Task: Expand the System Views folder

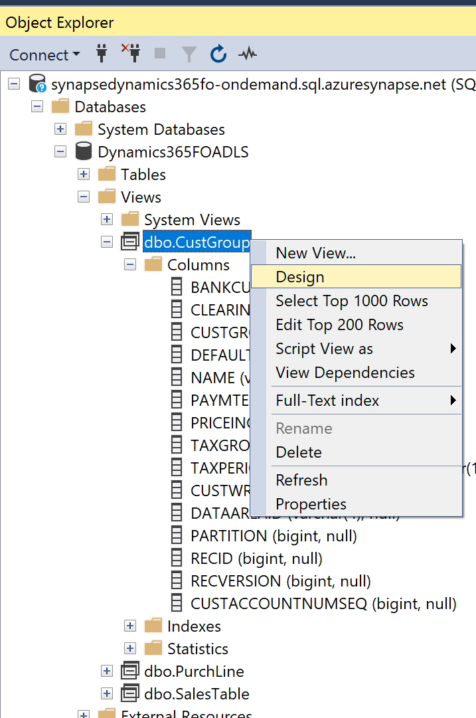Action: point(107,219)
